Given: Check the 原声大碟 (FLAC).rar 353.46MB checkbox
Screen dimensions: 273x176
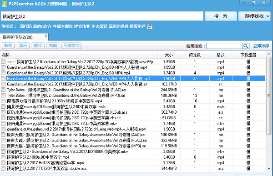Looking at the screenshot, I should [3, 140].
